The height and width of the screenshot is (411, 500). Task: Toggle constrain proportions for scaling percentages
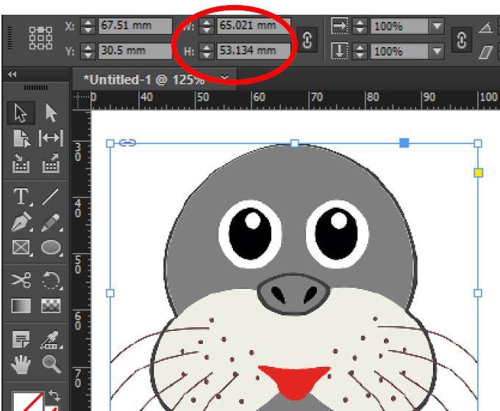tap(462, 40)
